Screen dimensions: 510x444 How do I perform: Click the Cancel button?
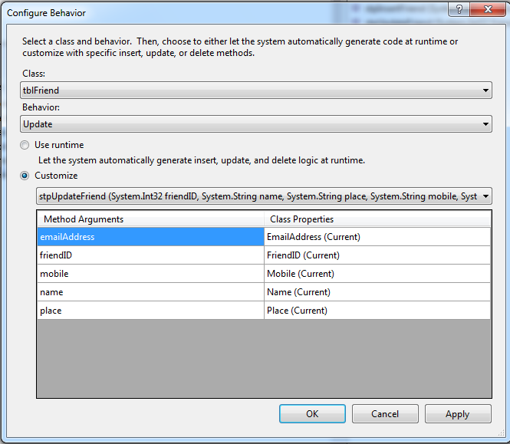[385, 414]
